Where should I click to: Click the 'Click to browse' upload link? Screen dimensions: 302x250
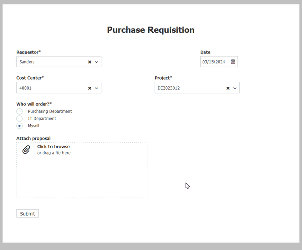click(x=53, y=147)
